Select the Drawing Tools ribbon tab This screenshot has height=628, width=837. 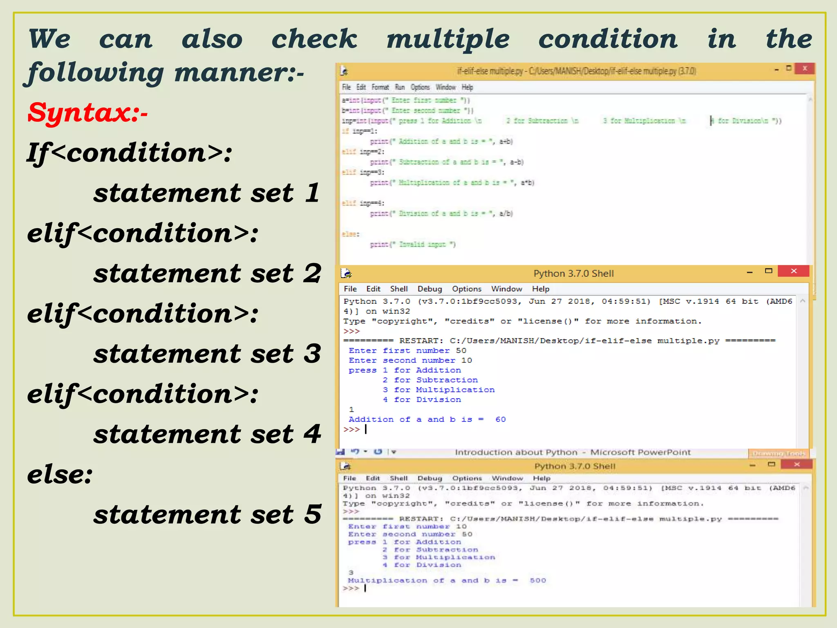coord(779,453)
